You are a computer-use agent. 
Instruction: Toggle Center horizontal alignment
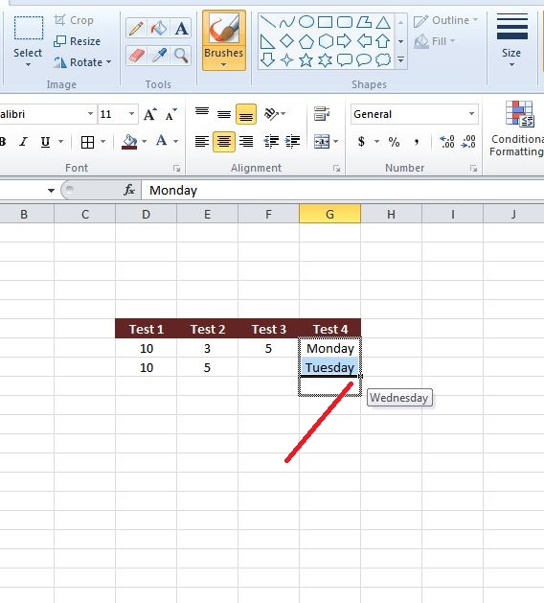[x=223, y=142]
